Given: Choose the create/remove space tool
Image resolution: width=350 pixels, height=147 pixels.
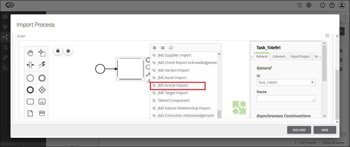Looking at the screenshot, I should tap(30, 65).
